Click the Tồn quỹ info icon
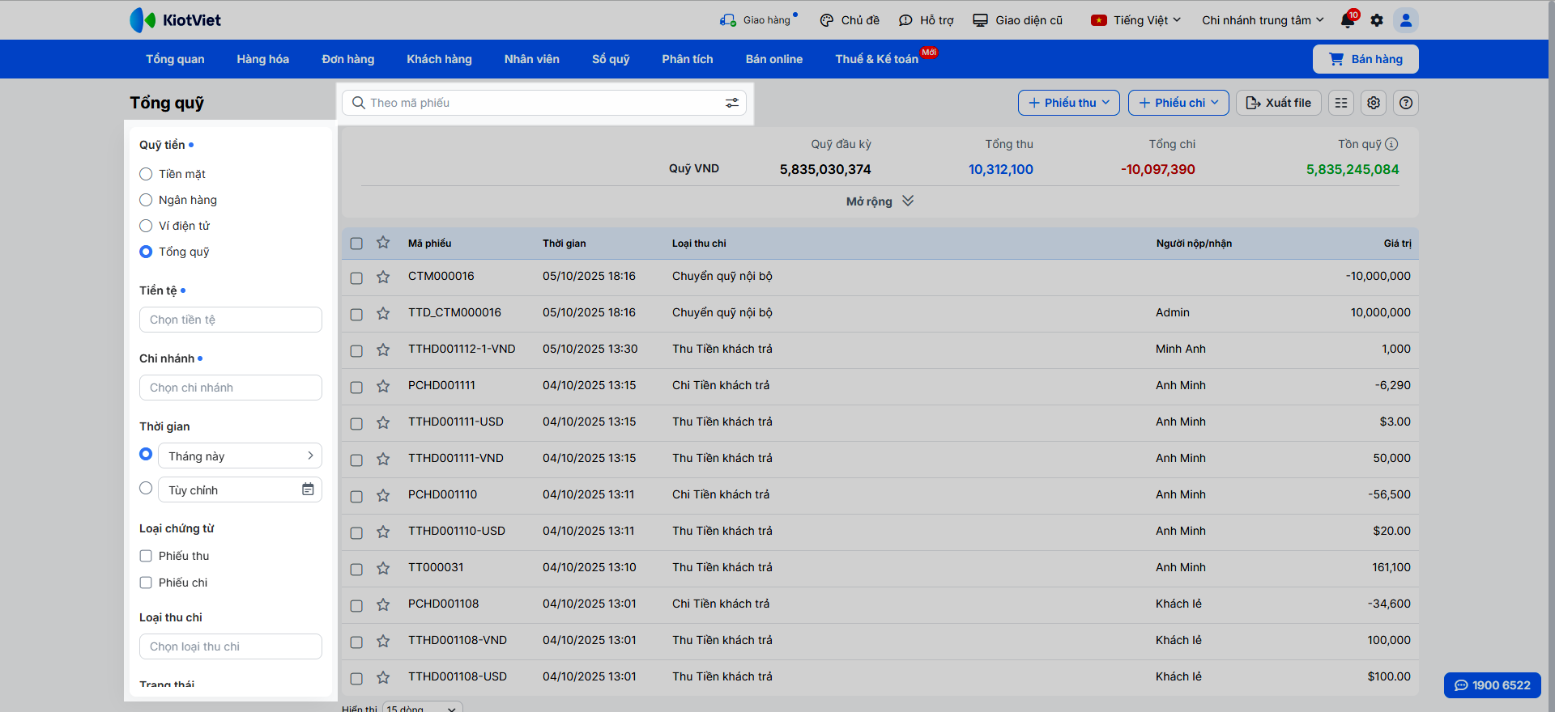The height and width of the screenshot is (712, 1555). [x=1391, y=144]
